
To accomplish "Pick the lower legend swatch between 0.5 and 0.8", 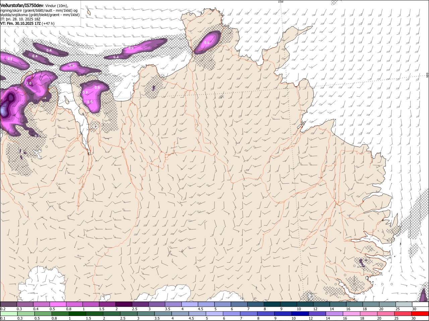I will click(43, 314).
